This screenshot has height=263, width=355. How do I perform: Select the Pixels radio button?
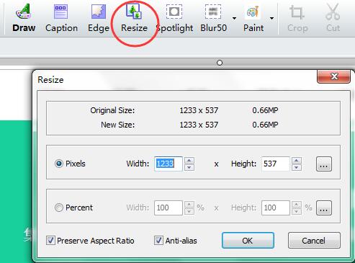point(59,164)
